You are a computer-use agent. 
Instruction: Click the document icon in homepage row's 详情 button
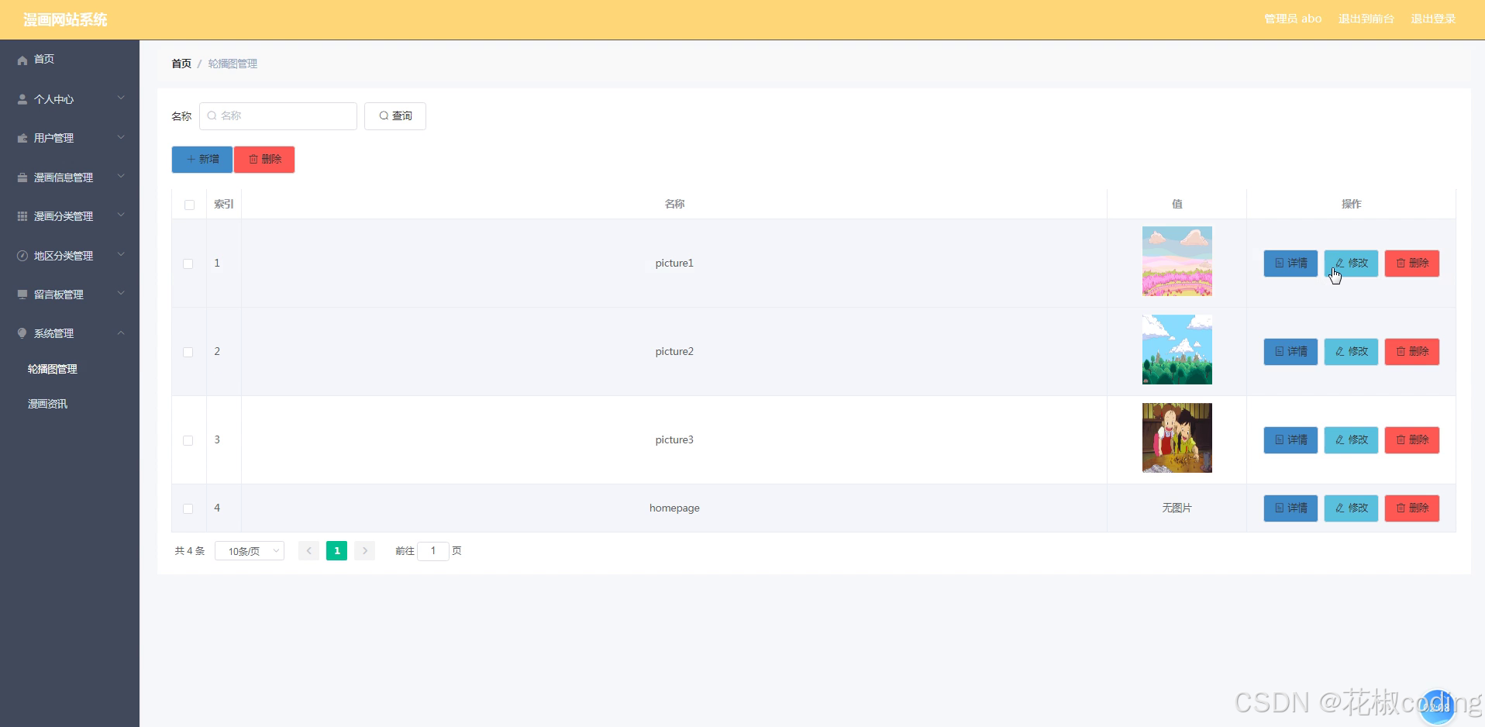click(x=1280, y=508)
